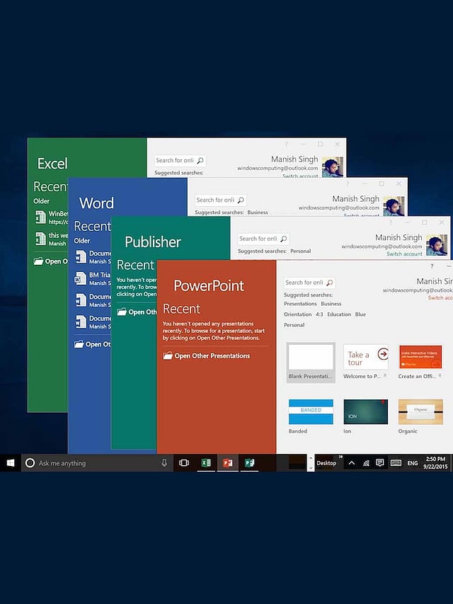The width and height of the screenshot is (453, 604).
Task: Open Publisher from the taskbar icon
Action: (x=249, y=463)
